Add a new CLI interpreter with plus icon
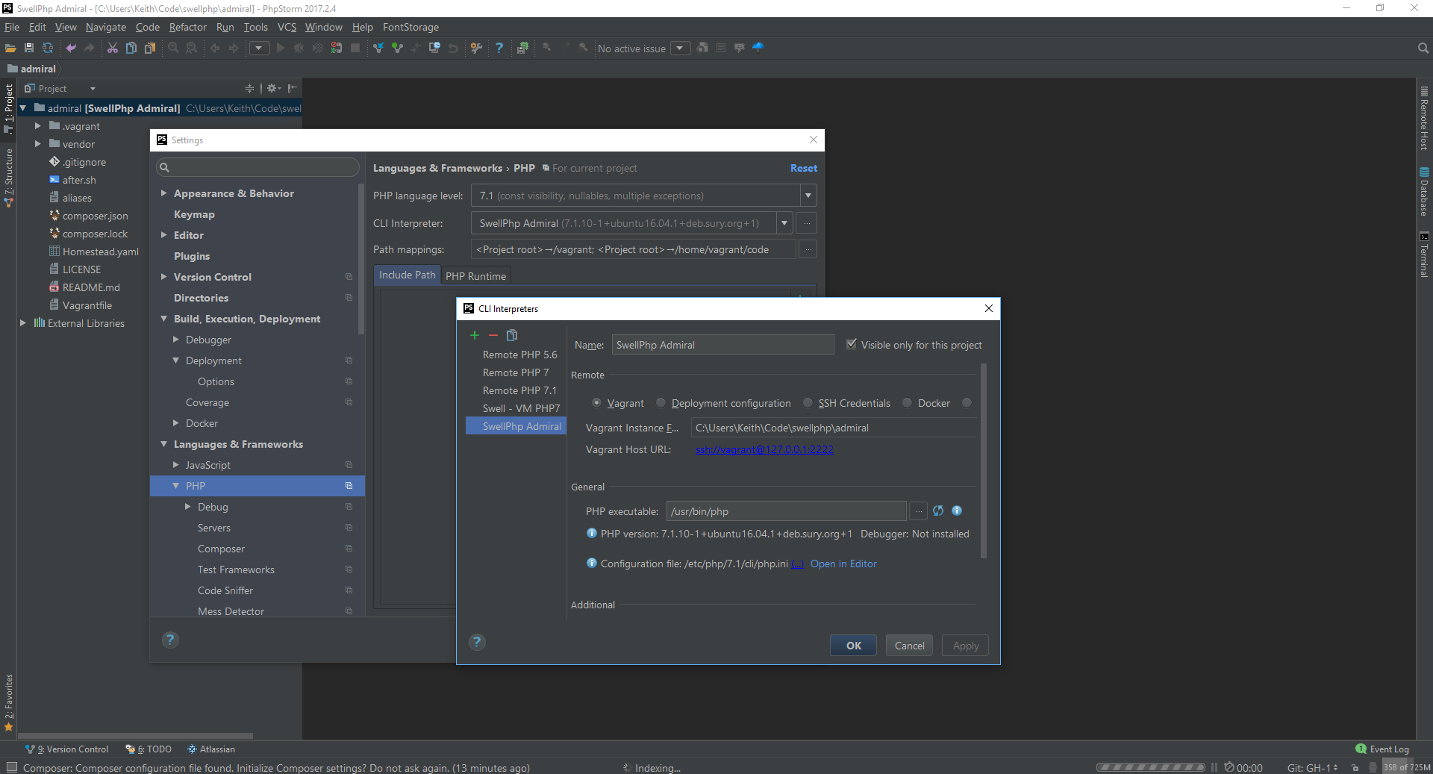The width and height of the screenshot is (1433, 774). (x=474, y=335)
